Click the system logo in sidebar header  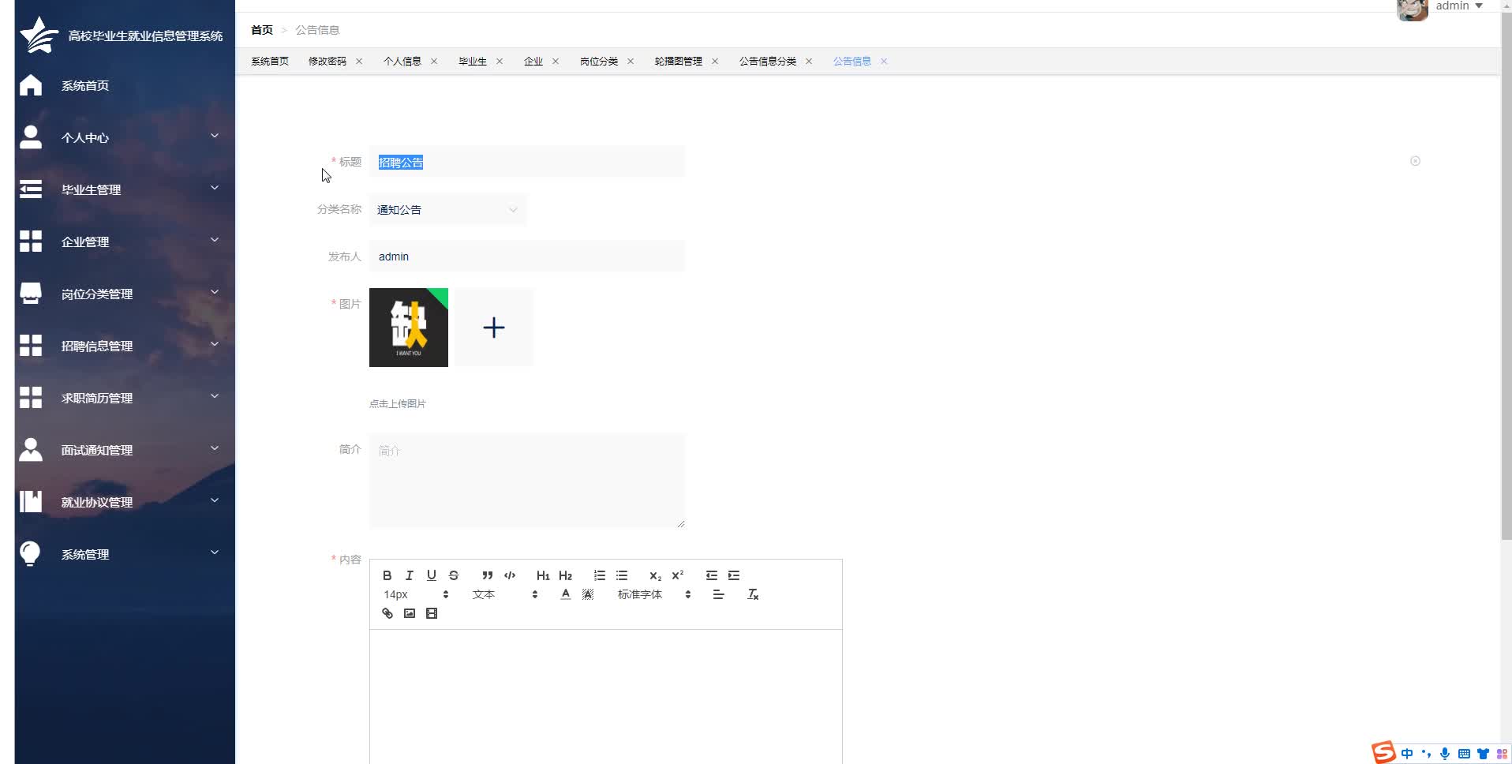point(39,36)
